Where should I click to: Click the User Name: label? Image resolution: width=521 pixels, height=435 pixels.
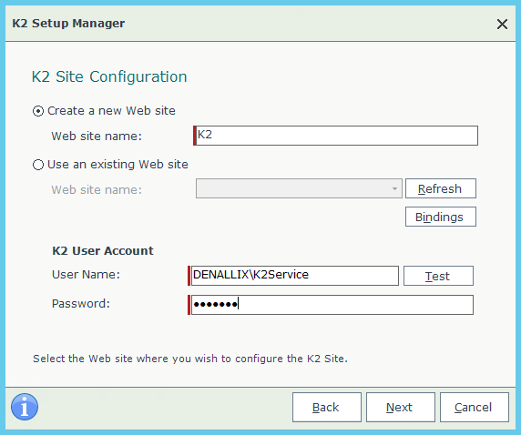(86, 275)
